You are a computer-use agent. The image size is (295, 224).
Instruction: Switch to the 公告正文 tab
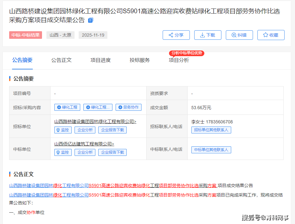click(61, 60)
